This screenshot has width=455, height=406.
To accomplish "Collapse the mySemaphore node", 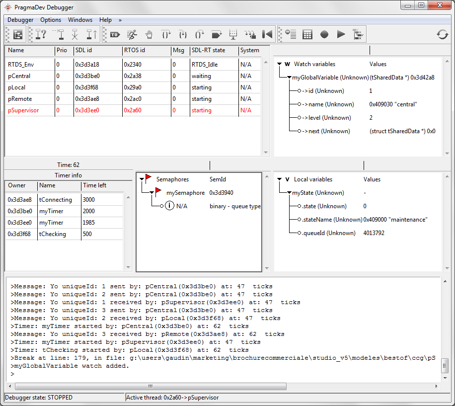I will (152, 192).
